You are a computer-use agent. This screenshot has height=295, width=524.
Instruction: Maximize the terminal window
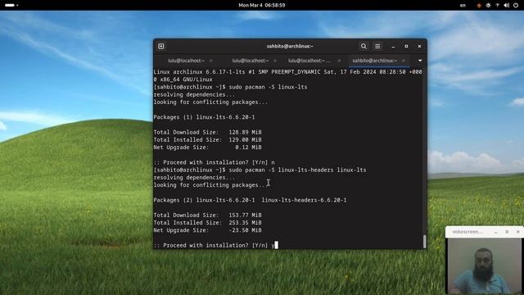pyautogui.click(x=406, y=47)
